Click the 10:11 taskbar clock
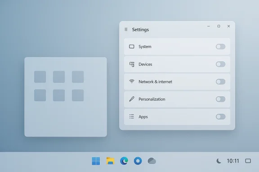Screen dimensions: 259x172 tap(233, 161)
